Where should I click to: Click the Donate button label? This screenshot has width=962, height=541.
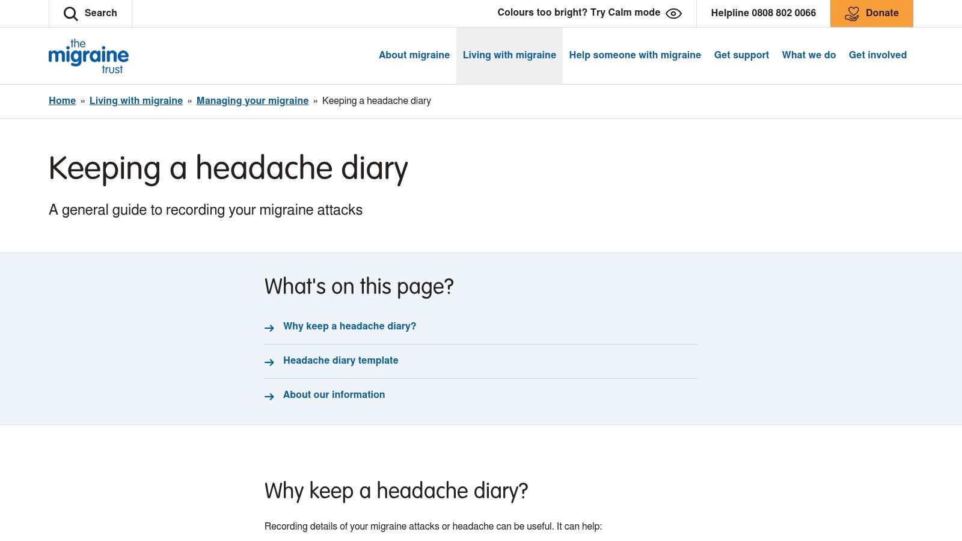pyautogui.click(x=882, y=13)
